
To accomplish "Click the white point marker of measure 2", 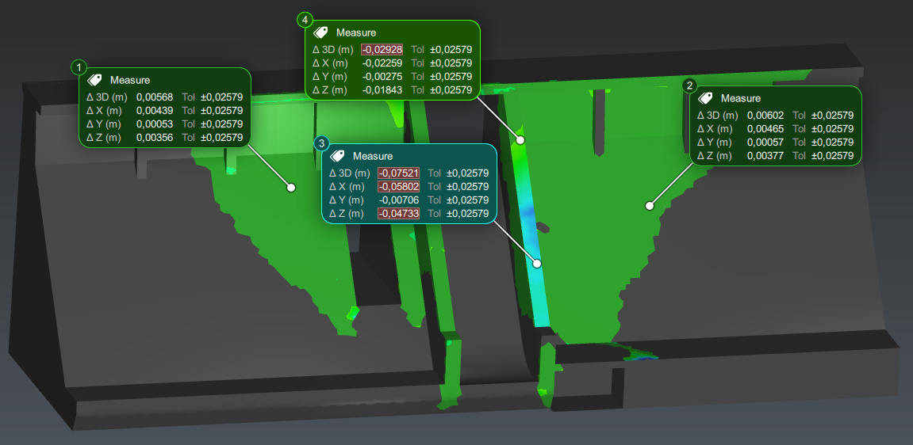I will pyautogui.click(x=650, y=206).
